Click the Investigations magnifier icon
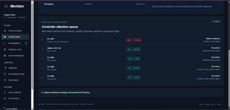230x110 pixels. point(5,43)
